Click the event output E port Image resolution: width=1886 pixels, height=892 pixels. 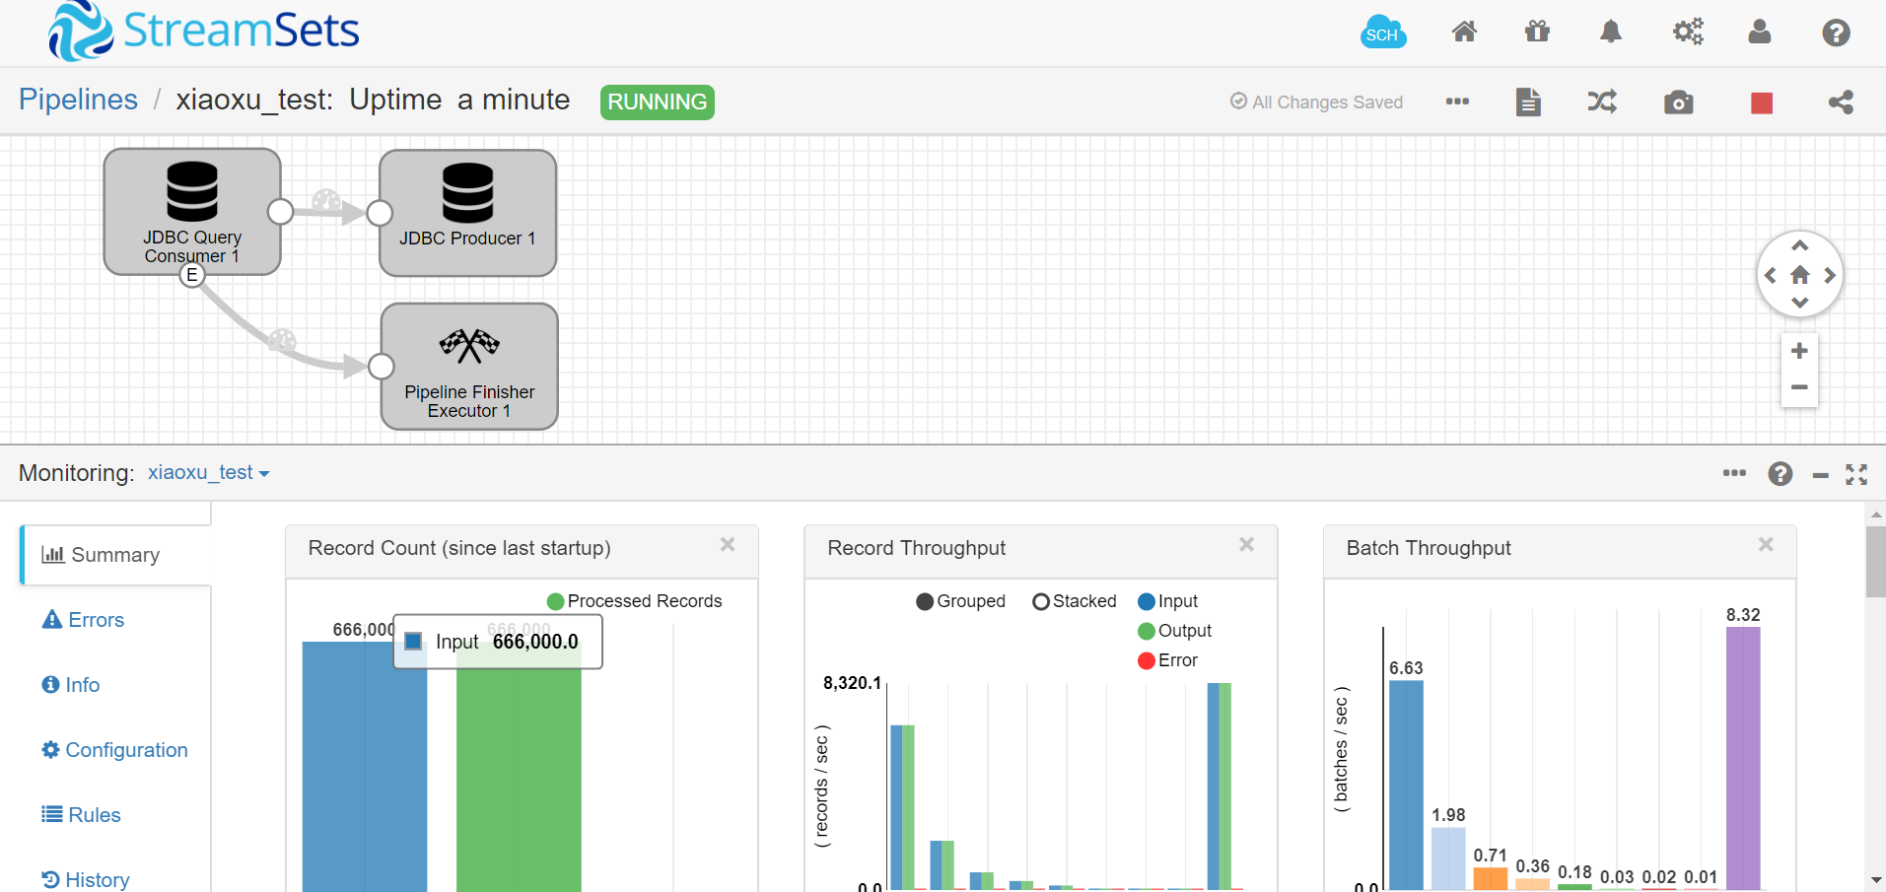[192, 275]
